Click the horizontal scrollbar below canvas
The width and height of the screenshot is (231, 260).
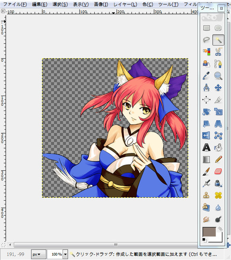[x=105, y=245]
